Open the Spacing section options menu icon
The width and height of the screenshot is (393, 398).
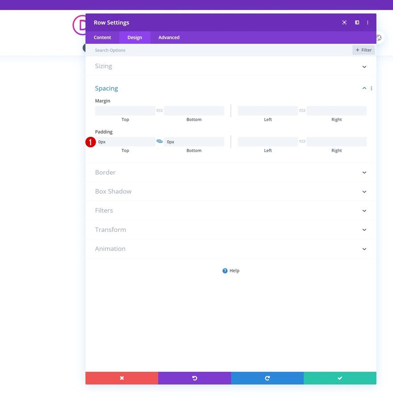point(372,88)
